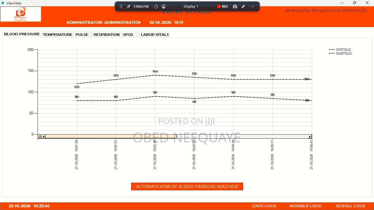Click chart scrollbar right arrow

pyautogui.click(x=310, y=136)
